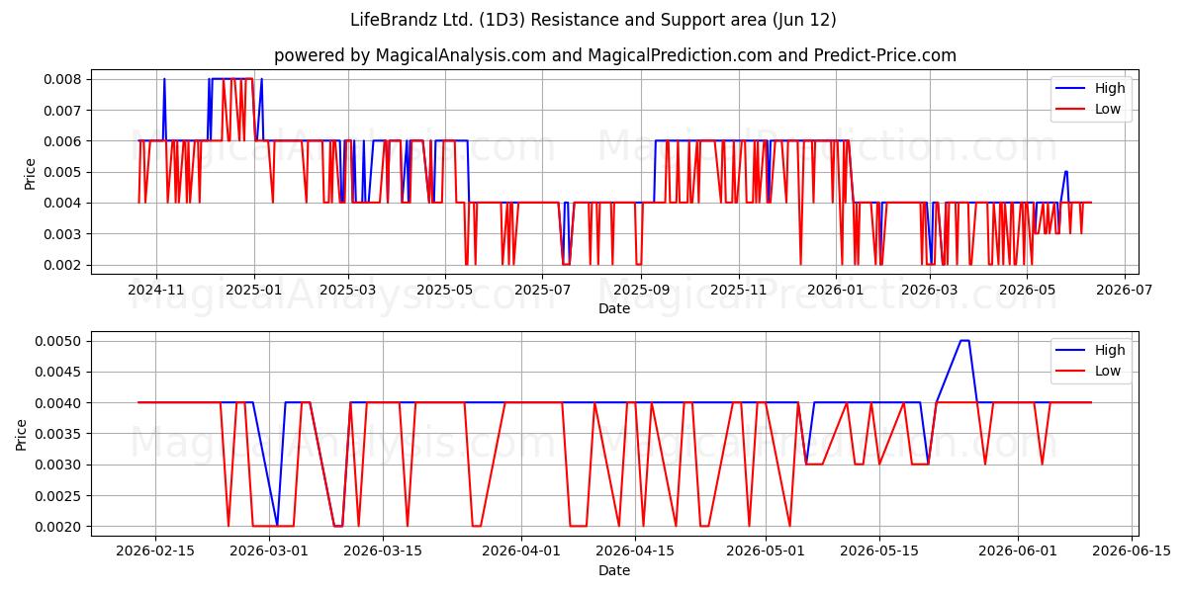This screenshot has width=1187, height=593.
Task: Click the '0.0020' price tick on bottom chart
Action: click(59, 527)
